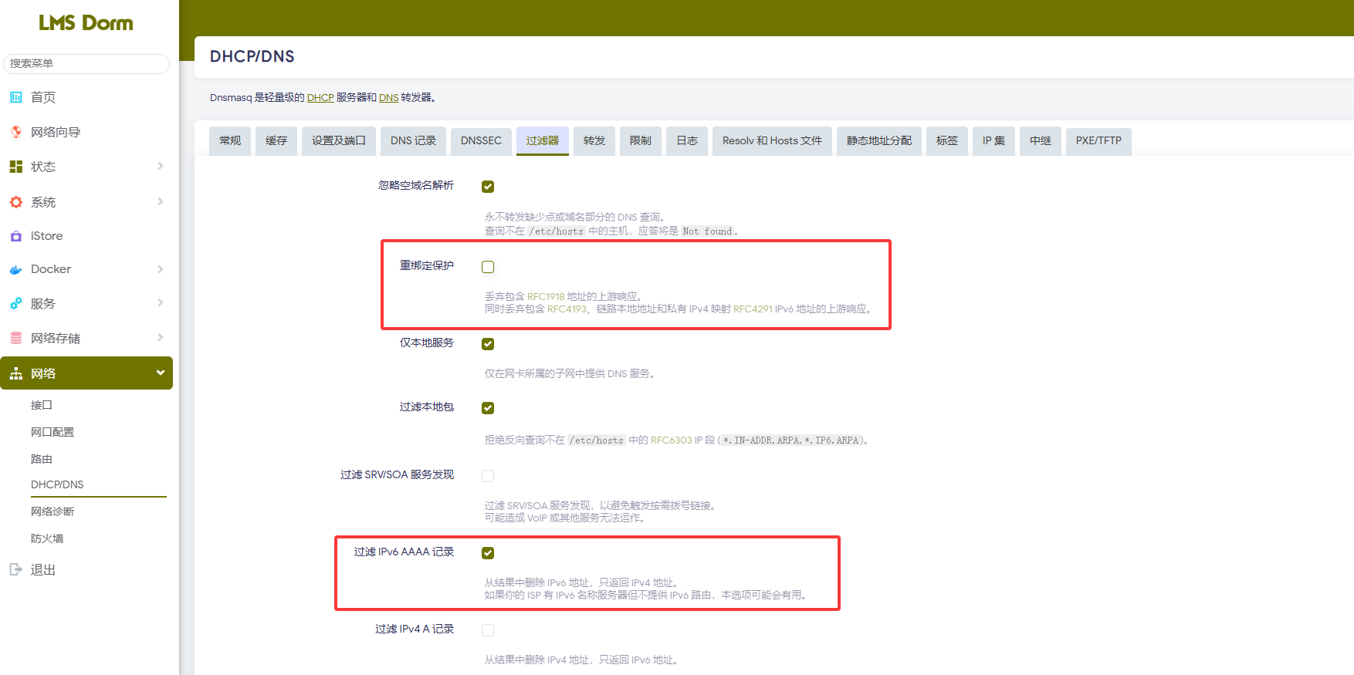Enable the 重绑定保护 checkbox
Viewport: 1354px width, 675px height.
488,267
